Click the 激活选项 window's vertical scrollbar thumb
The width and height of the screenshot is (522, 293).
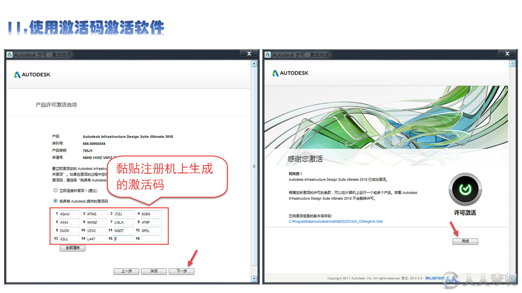pyautogui.click(x=254, y=166)
